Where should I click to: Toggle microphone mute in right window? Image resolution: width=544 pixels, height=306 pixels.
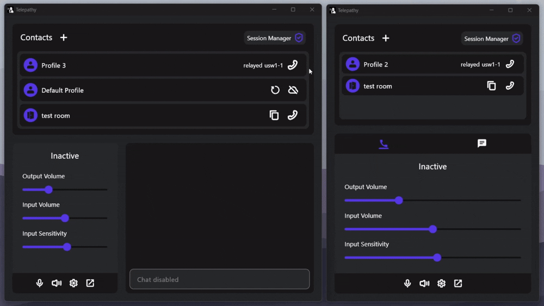point(407,284)
